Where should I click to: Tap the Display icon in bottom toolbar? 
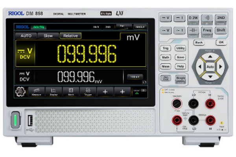point(53,92)
